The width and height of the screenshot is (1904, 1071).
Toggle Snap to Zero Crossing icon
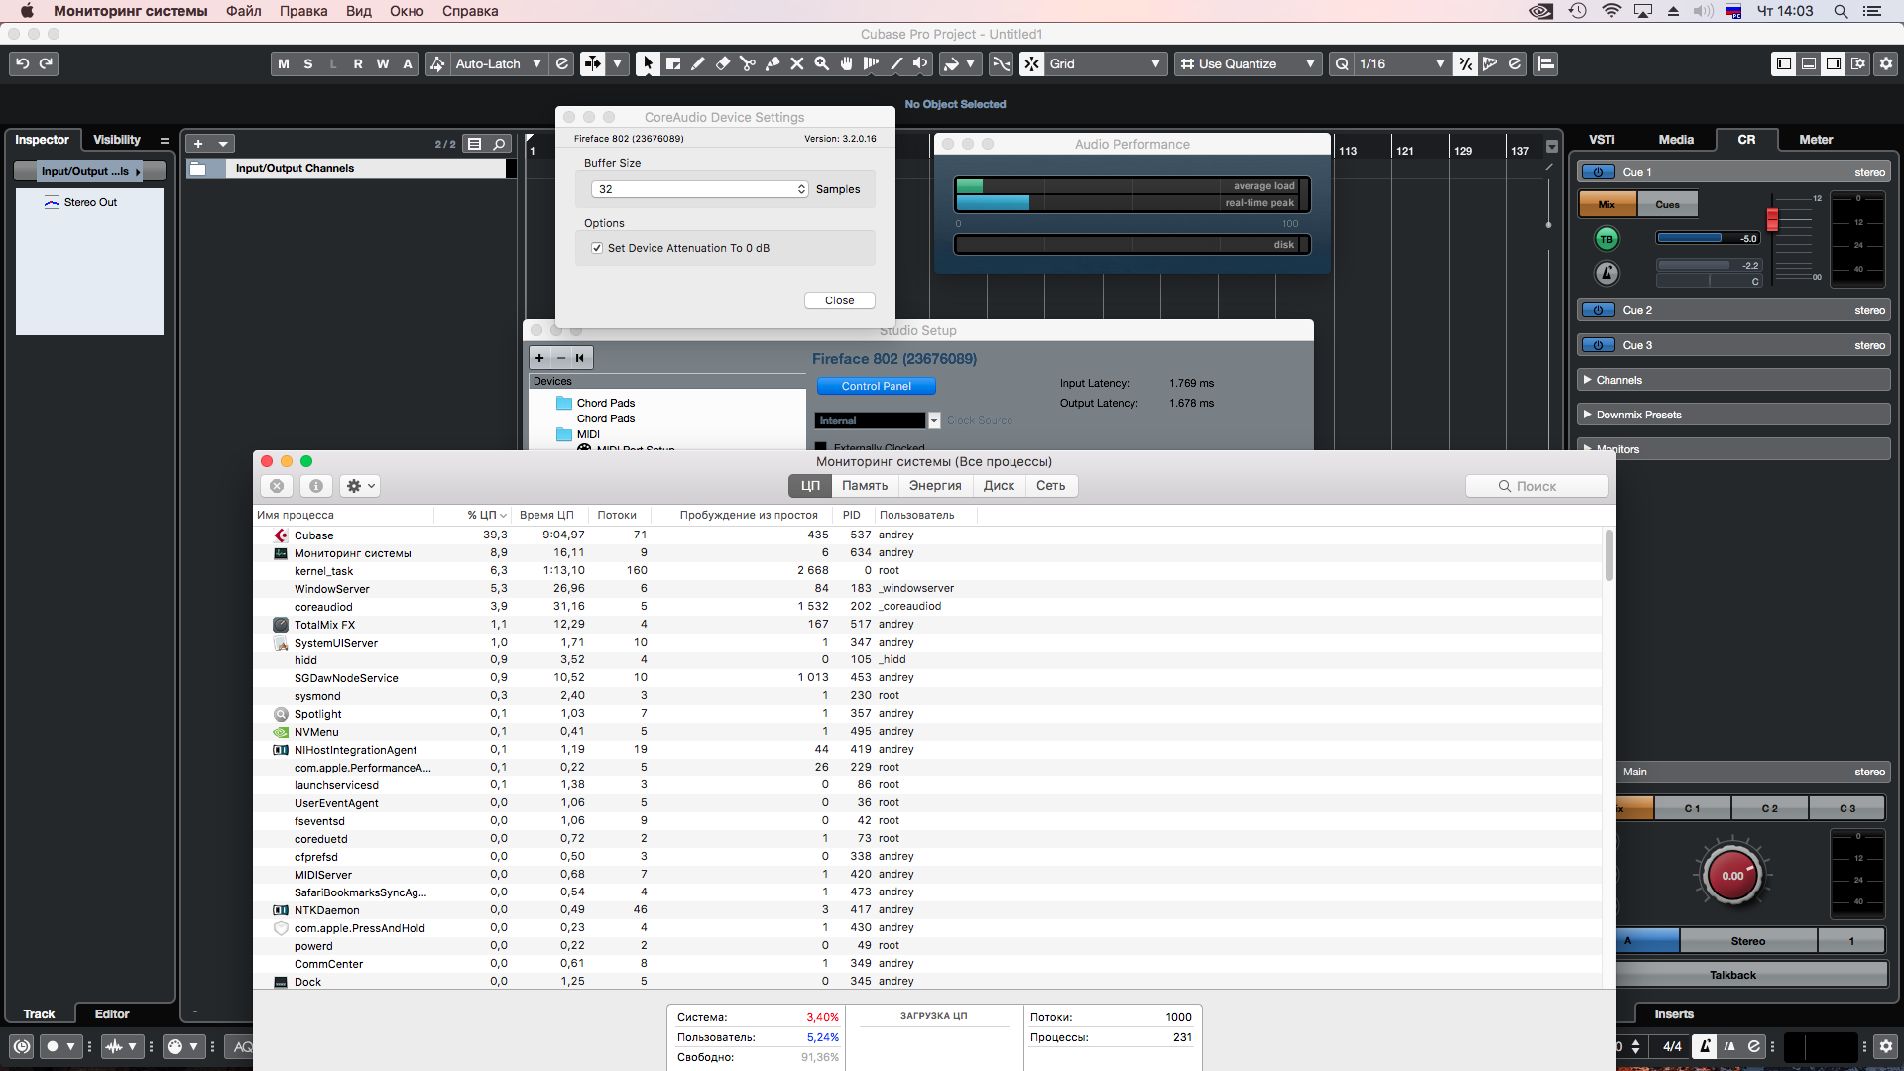pos(1002,63)
